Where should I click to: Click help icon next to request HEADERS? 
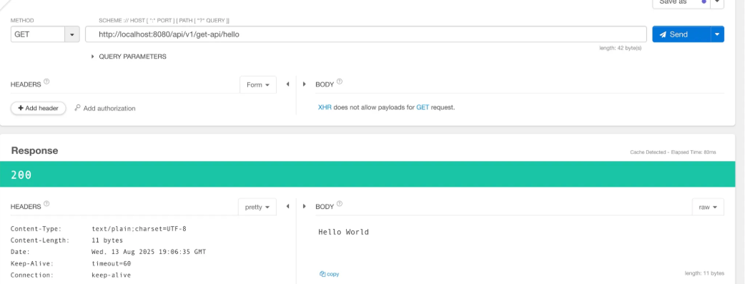pos(46,82)
